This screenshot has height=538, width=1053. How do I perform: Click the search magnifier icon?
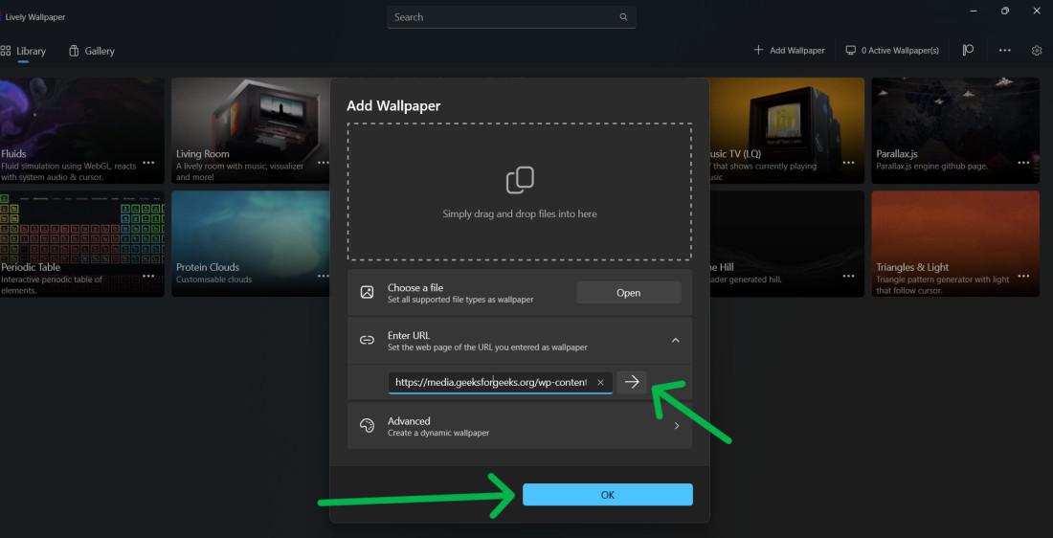tap(623, 17)
